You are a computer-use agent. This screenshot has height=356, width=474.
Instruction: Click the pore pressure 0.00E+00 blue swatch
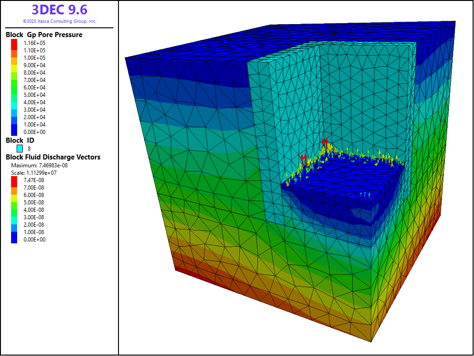(14, 132)
